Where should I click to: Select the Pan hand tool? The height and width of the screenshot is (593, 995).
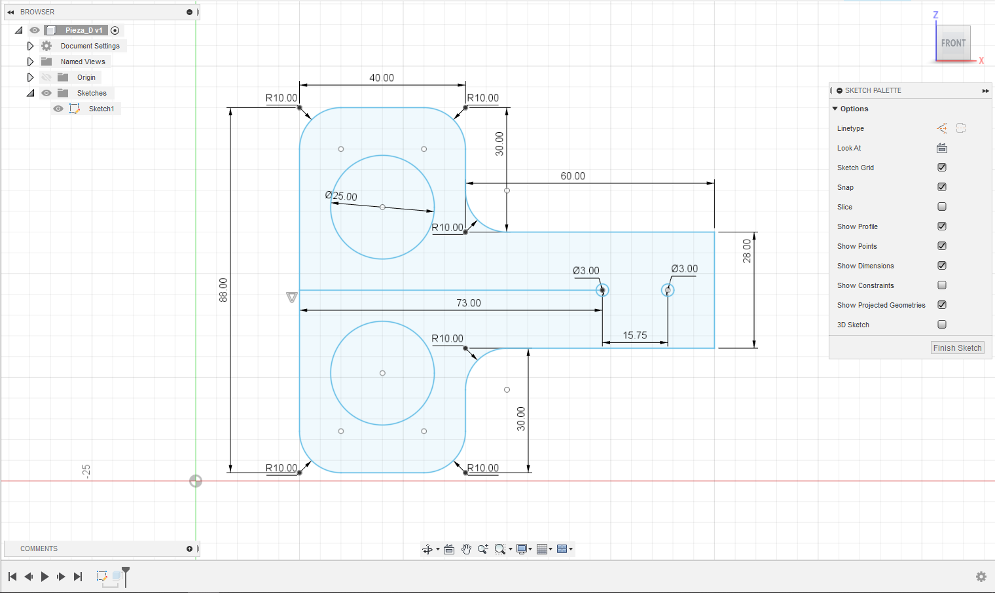point(466,549)
